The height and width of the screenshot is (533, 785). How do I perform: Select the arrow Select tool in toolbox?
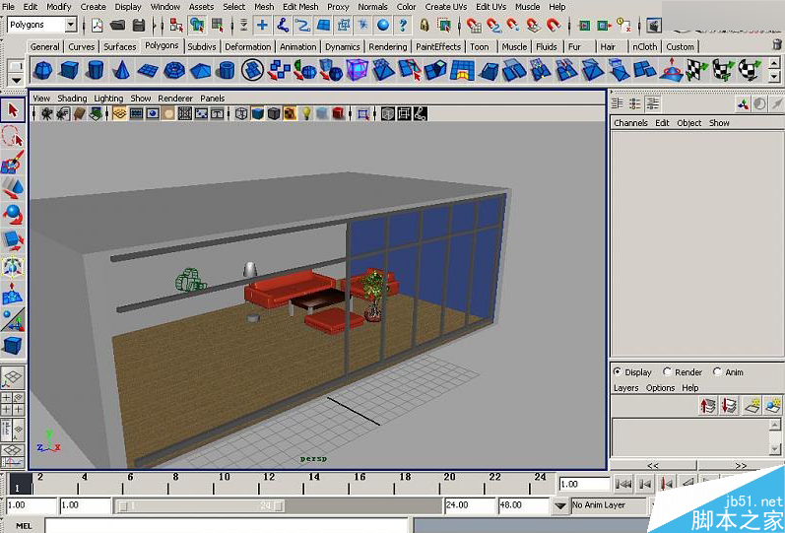tap(12, 110)
